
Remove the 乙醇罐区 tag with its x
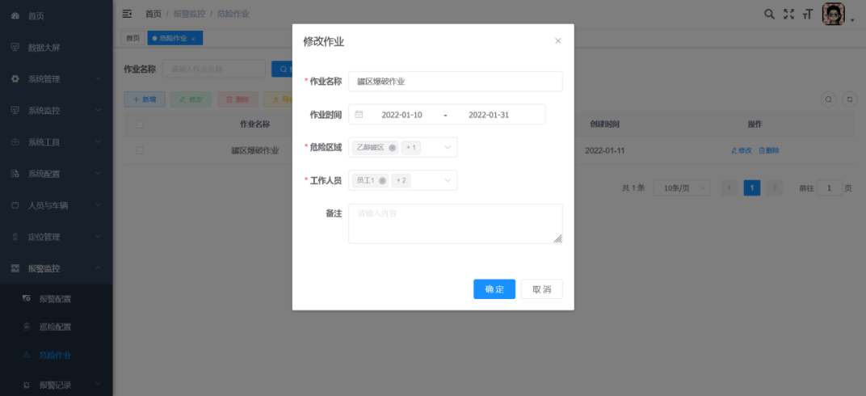click(392, 147)
